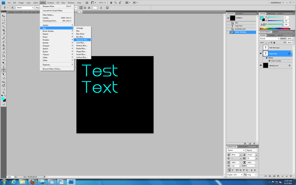Select the Zoom tool in the toolbox
Image resolution: width=296 pixels, height=185 pixels.
[3, 92]
